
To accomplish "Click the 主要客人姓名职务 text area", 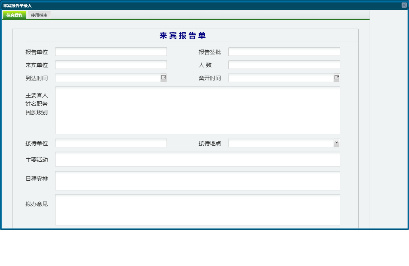I will point(197,110).
